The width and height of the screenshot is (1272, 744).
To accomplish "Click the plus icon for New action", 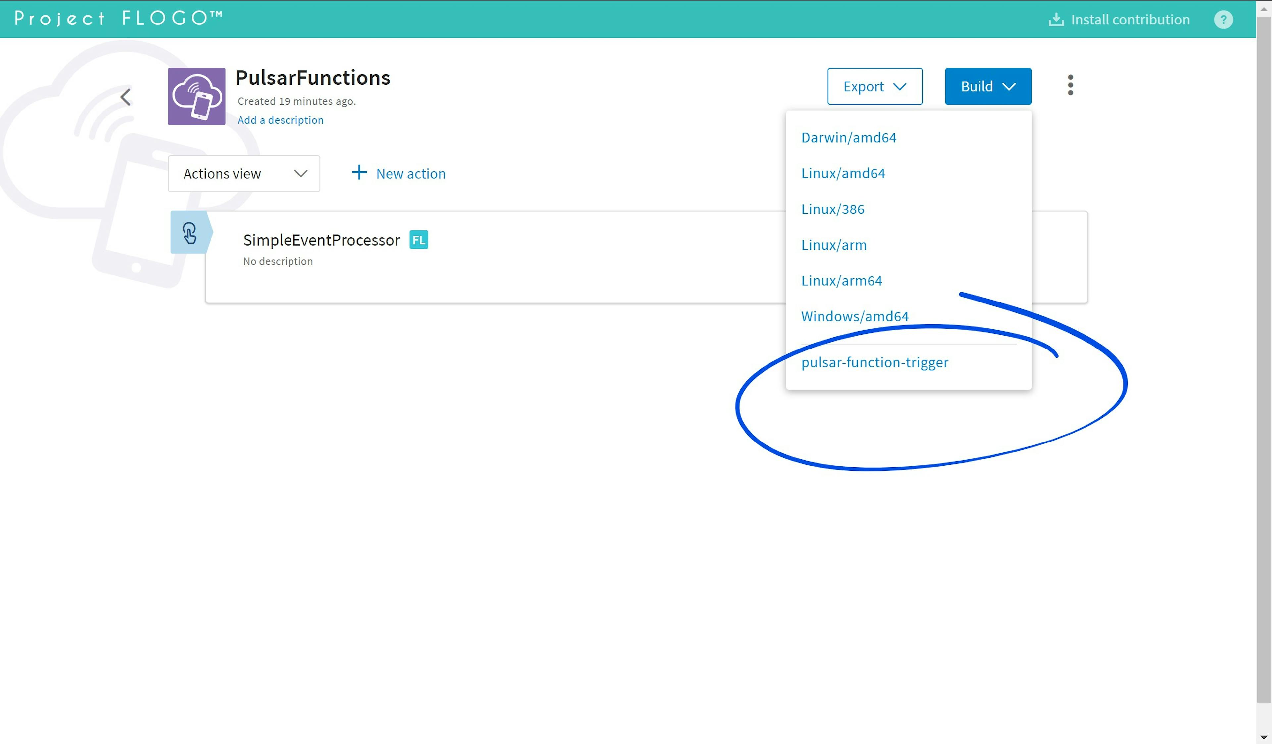I will click(359, 172).
